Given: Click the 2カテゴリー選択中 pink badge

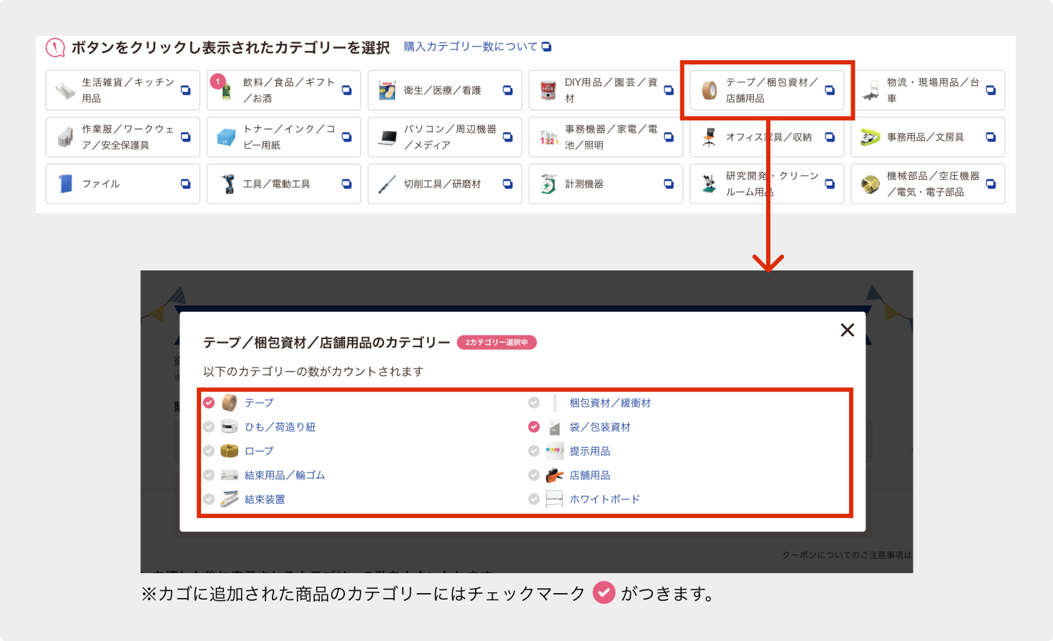Looking at the screenshot, I should coord(496,343).
